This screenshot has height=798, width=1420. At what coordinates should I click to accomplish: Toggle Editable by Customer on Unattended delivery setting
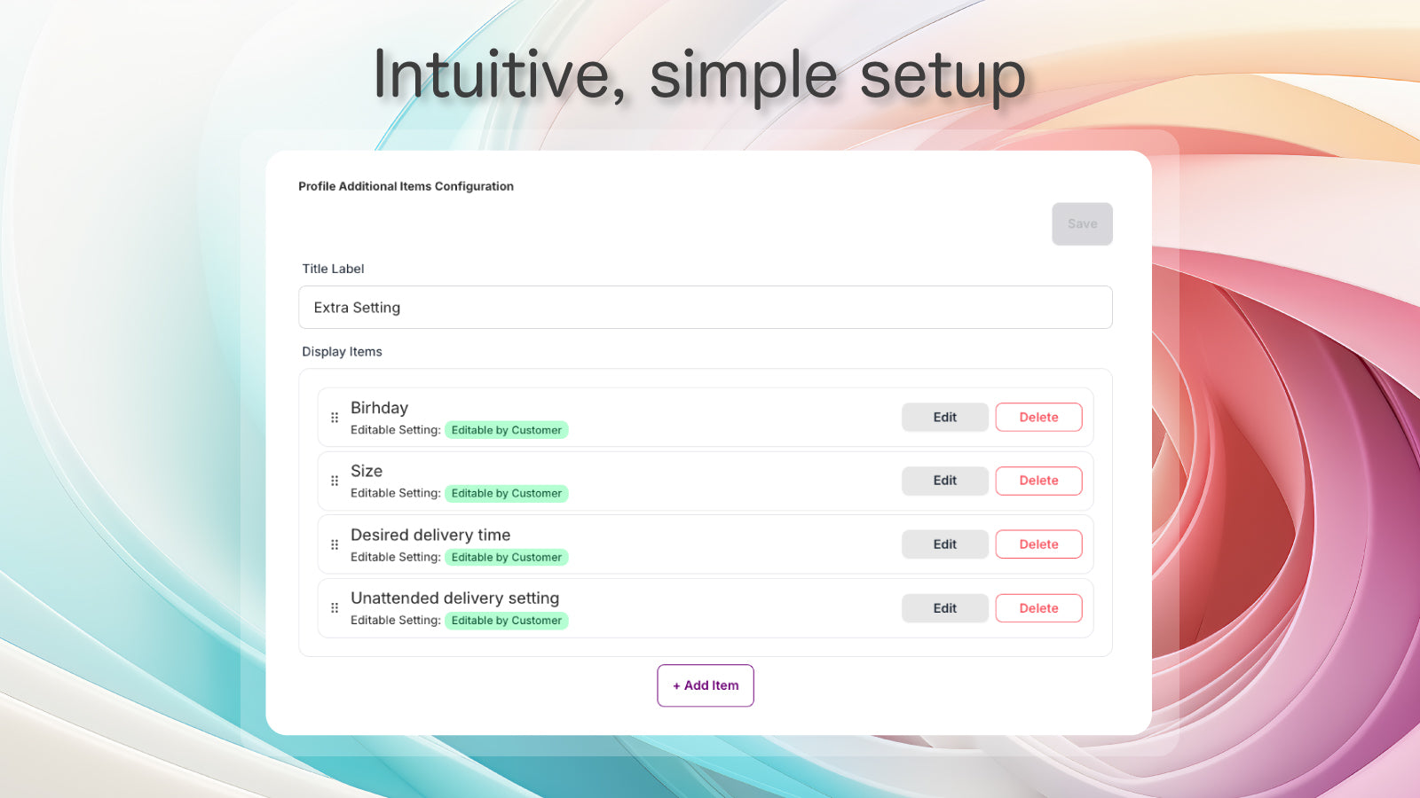pyautogui.click(x=507, y=621)
